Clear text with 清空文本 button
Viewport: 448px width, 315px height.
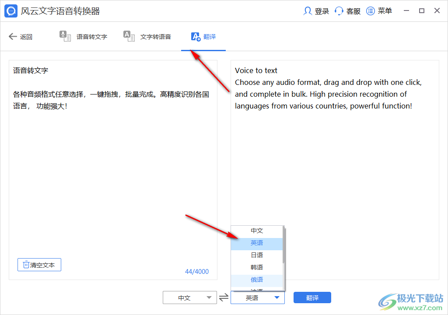pos(39,265)
